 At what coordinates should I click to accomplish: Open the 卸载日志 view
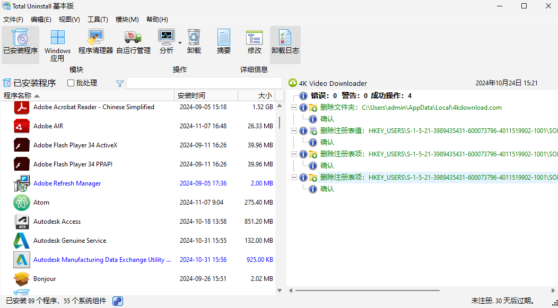click(x=285, y=45)
